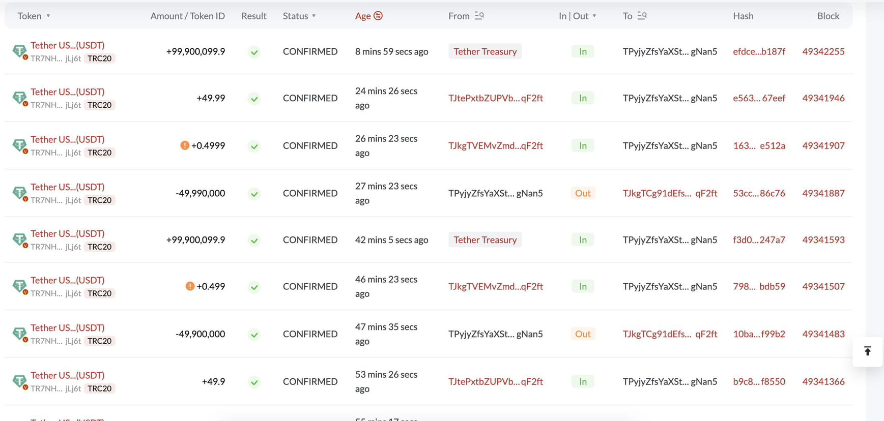Open transaction hash efdce...b187f
This screenshot has height=421, width=884.
(x=759, y=51)
